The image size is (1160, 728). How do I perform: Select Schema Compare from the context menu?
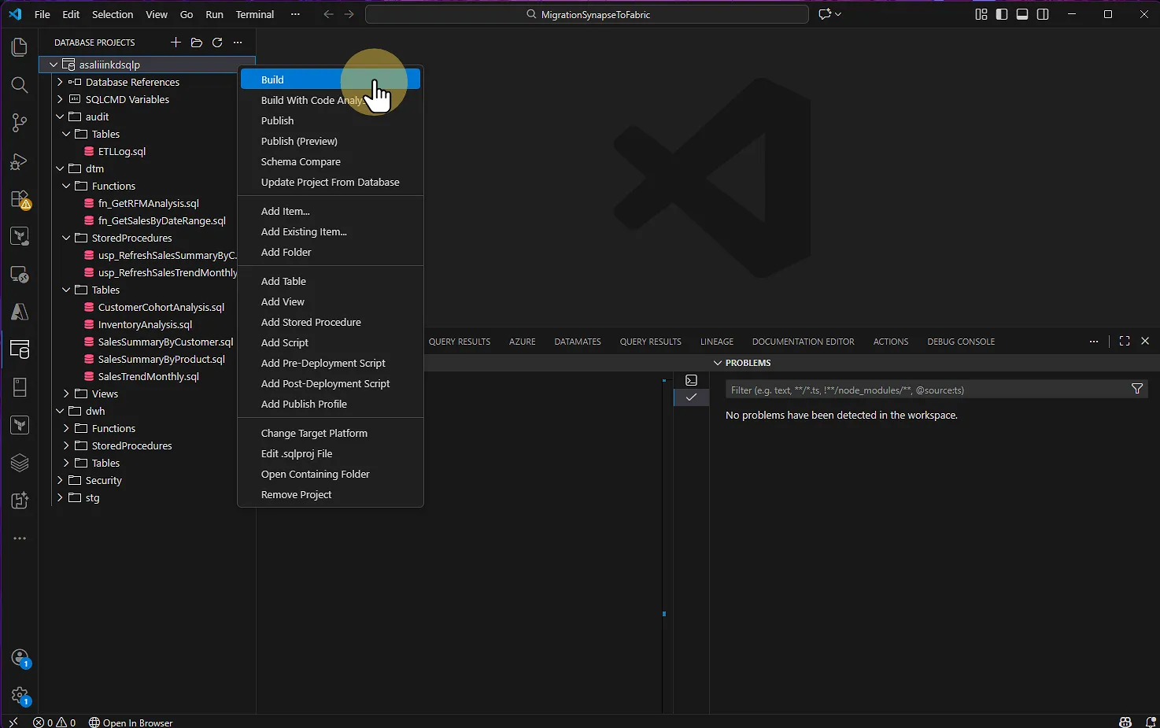click(301, 161)
